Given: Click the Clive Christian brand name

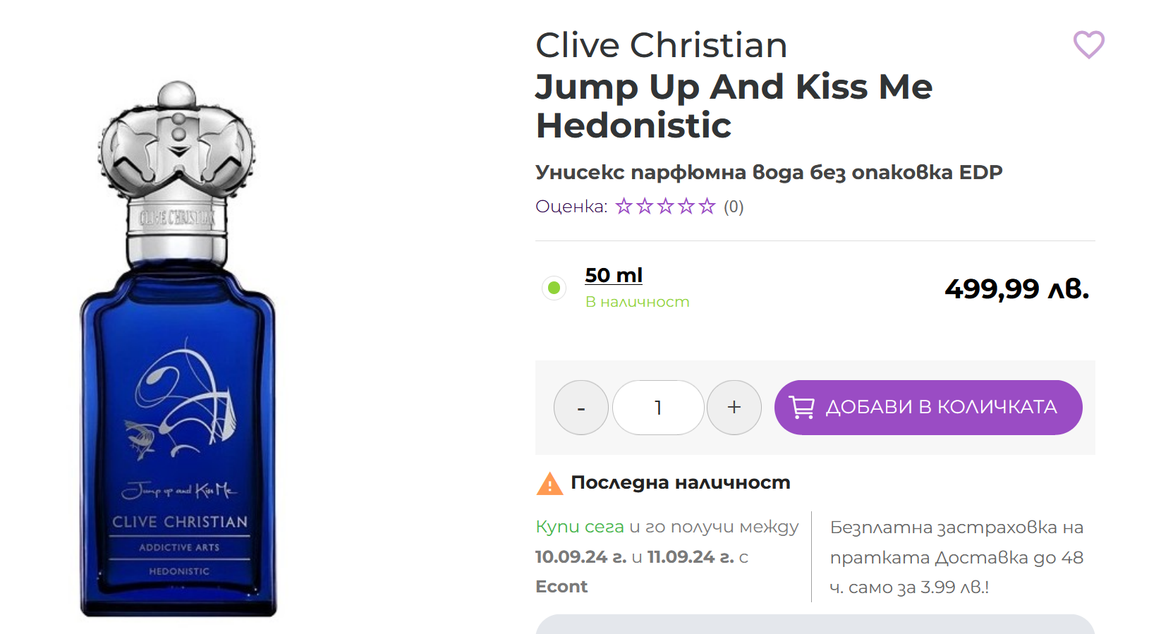Looking at the screenshot, I should 661,45.
